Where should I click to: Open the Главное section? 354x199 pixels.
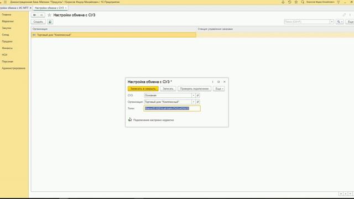[x=7, y=15]
